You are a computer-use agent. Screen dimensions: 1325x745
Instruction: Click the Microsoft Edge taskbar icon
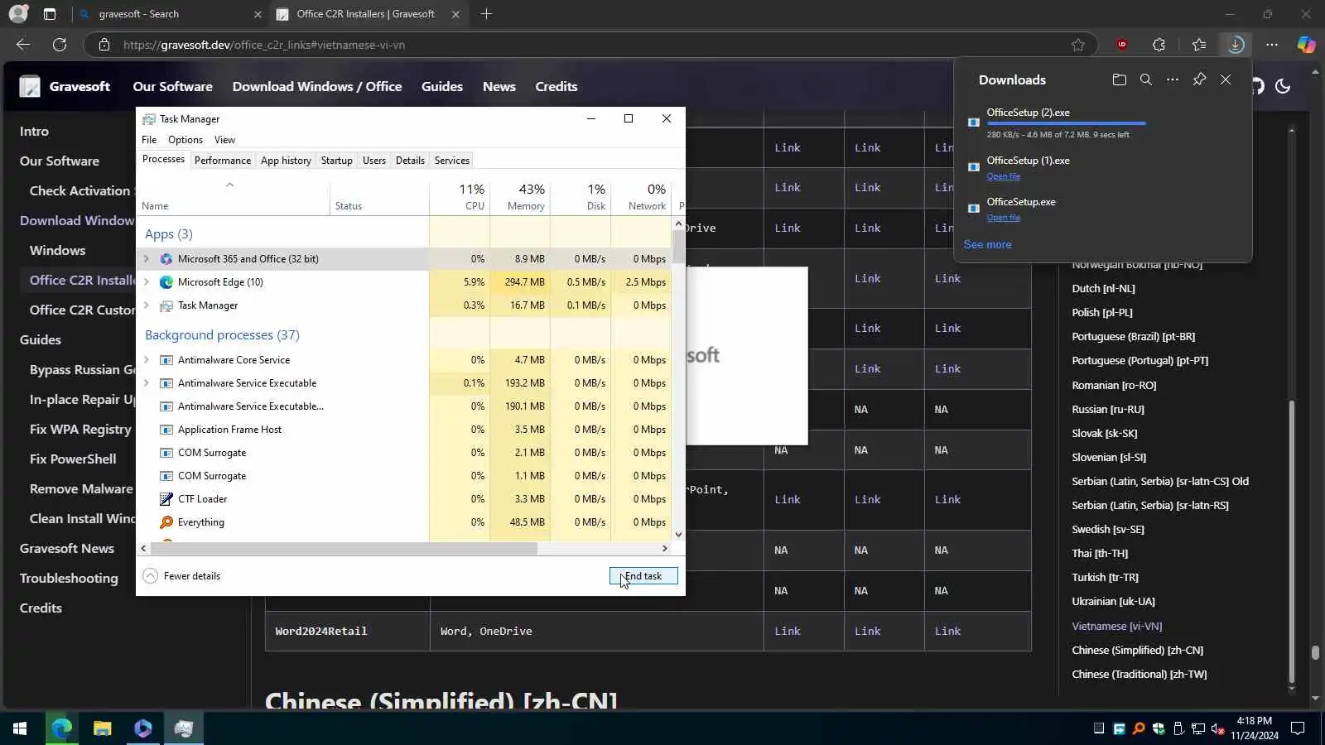[61, 728]
